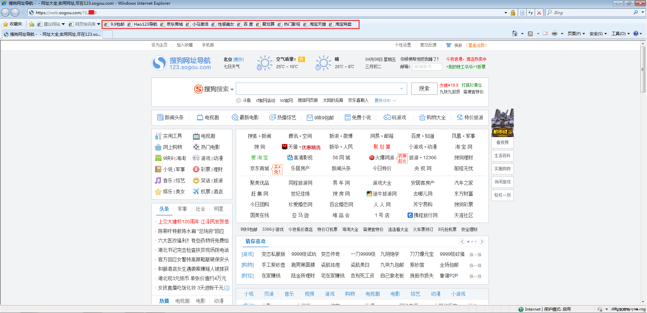Switch to the 军事 news tab
The width and height of the screenshot is (647, 313).
point(182,209)
